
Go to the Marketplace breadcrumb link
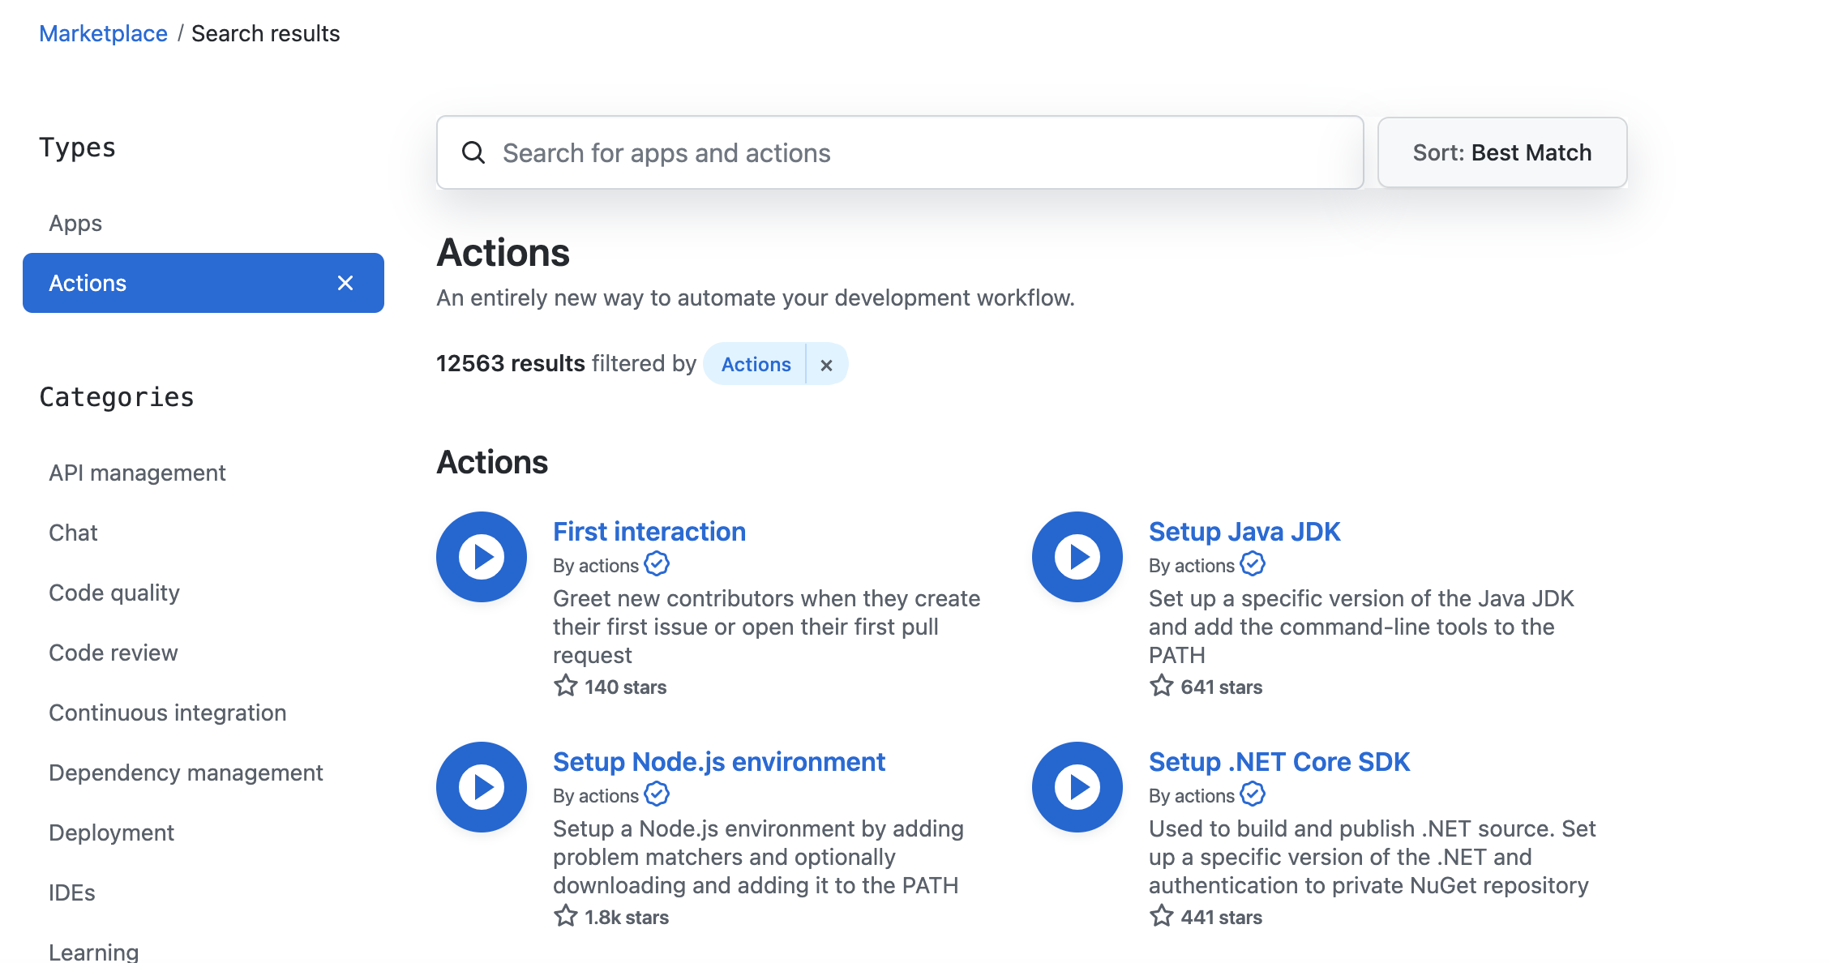point(103,33)
